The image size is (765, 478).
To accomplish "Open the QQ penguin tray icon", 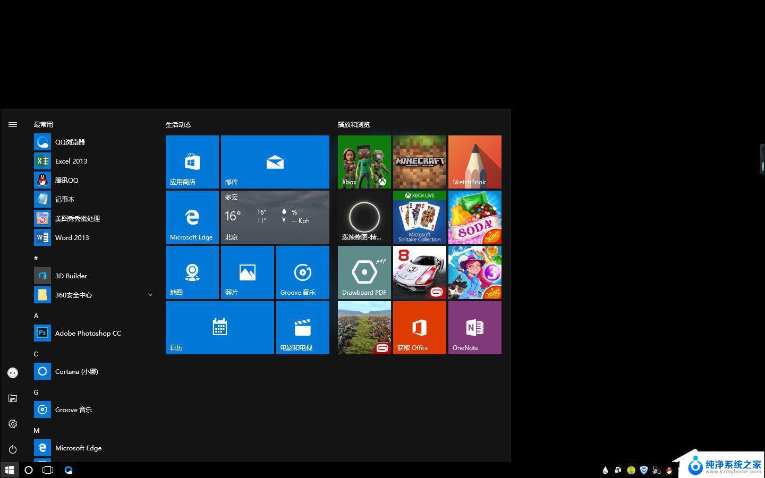I will [669, 470].
